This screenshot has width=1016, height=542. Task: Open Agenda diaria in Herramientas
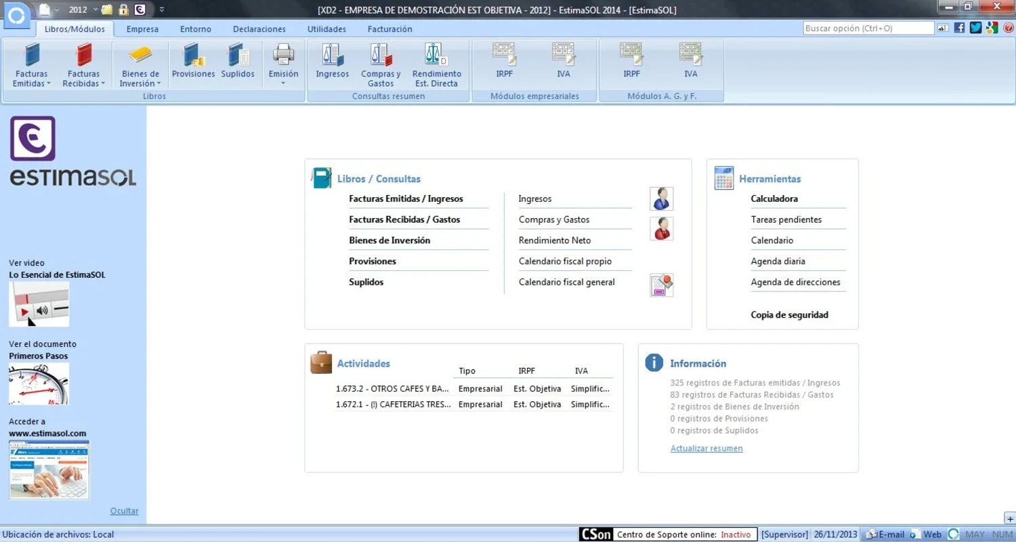pyautogui.click(x=778, y=262)
